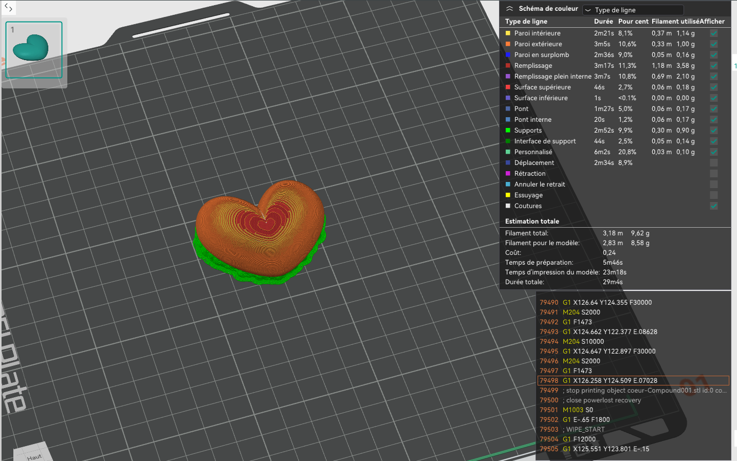Viewport: 737px width, 461px height.
Task: Click the yellow Paroi intérieure color swatch
Action: 508,33
